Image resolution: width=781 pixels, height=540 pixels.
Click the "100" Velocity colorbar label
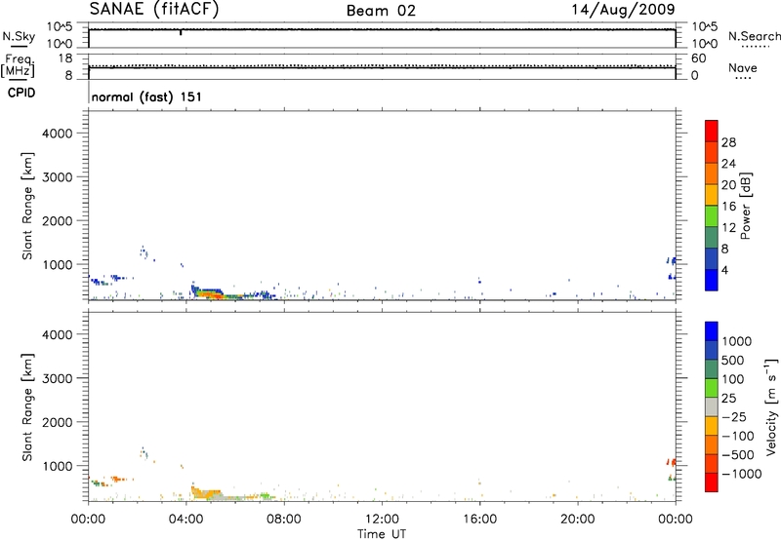tap(733, 379)
